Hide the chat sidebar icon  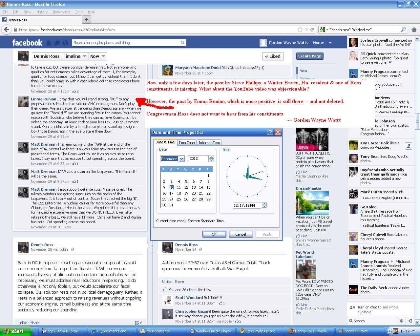click(410, 321)
